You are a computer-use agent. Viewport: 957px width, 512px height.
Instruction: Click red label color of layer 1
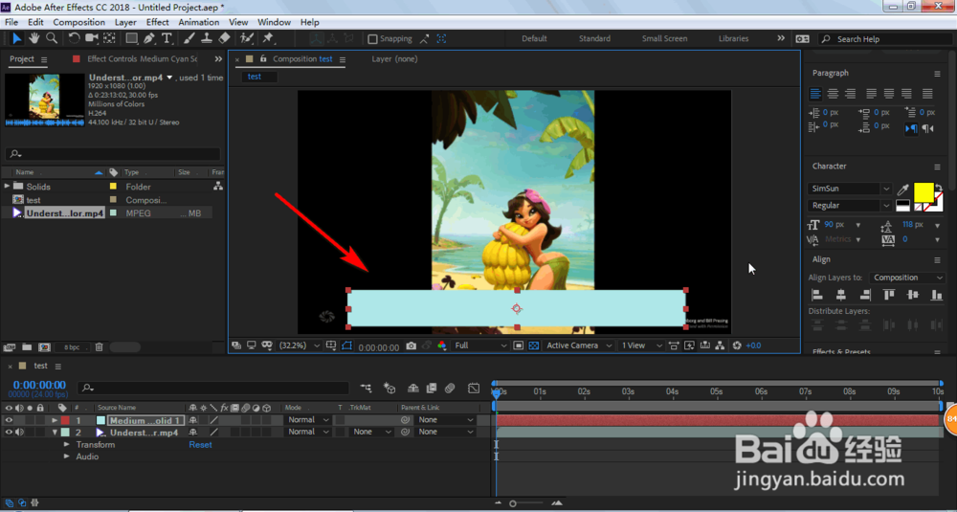tap(65, 420)
